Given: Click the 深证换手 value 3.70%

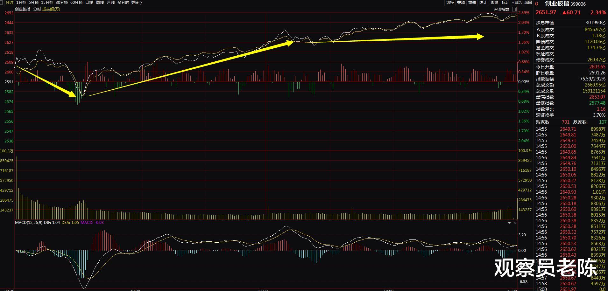Looking at the screenshot, I should tap(599, 115).
